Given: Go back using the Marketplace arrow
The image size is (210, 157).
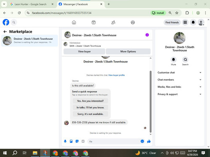Looking at the screenshot, I should [5, 32].
